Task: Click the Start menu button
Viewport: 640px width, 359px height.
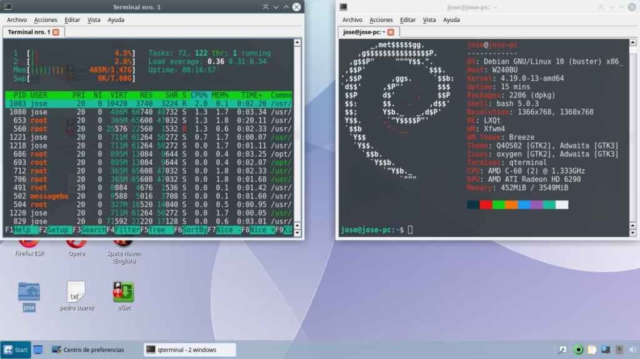Action: (16, 350)
